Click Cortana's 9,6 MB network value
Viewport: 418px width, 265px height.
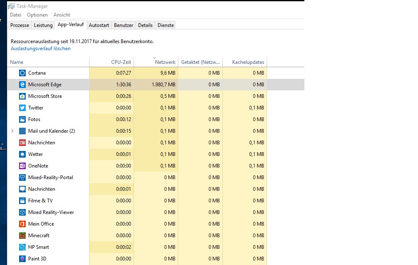pos(168,73)
